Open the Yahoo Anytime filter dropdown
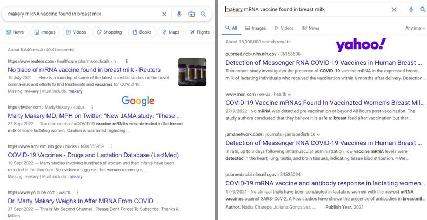This screenshot has width=427, height=220. 415,28
